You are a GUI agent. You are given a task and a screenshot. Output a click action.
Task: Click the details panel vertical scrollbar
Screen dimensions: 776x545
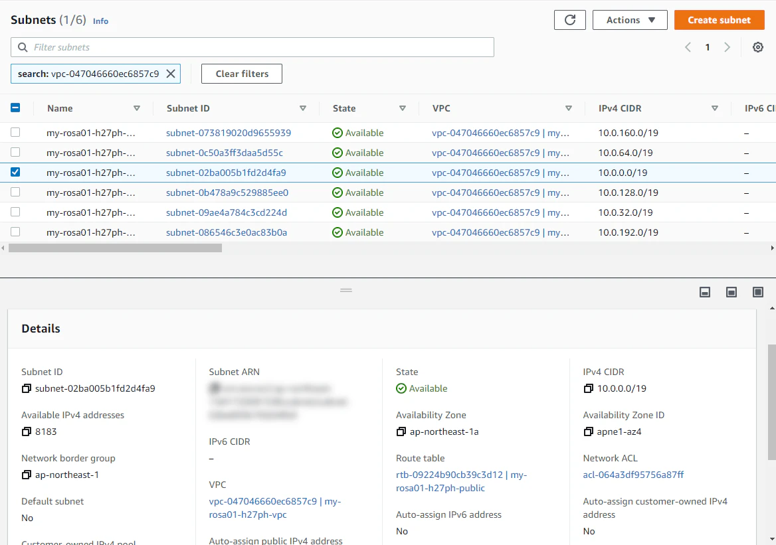point(771,402)
